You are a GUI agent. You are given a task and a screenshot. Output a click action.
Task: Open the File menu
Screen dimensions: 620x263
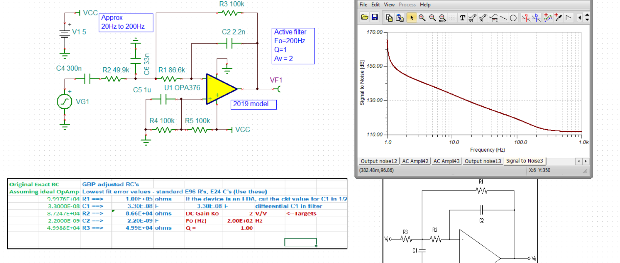pos(363,5)
